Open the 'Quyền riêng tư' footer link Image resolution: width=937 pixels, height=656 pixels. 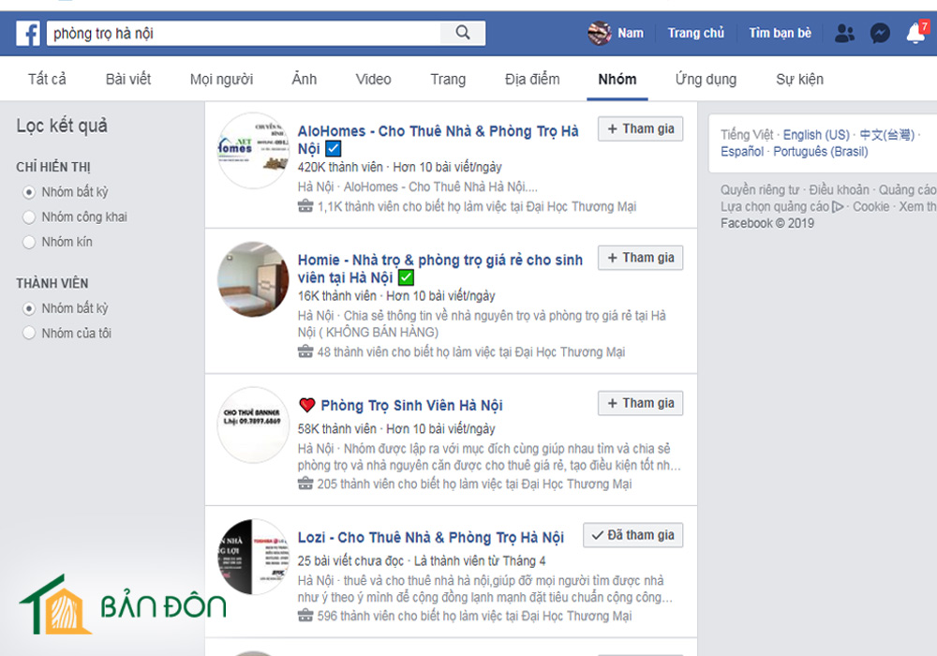(760, 190)
